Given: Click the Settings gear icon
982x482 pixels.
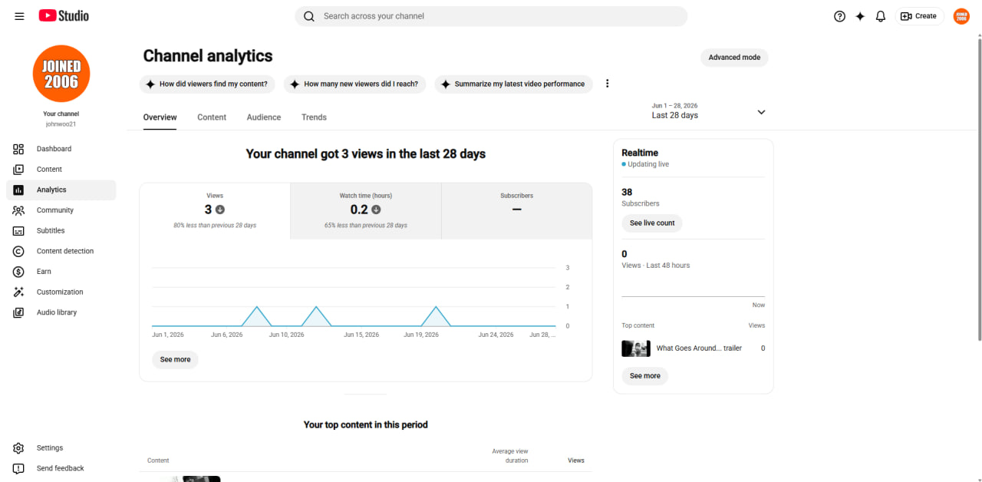Looking at the screenshot, I should tap(18, 448).
